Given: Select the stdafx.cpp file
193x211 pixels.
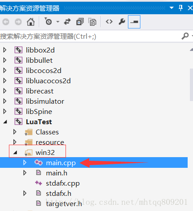Looking at the screenshot, I should (63, 183).
